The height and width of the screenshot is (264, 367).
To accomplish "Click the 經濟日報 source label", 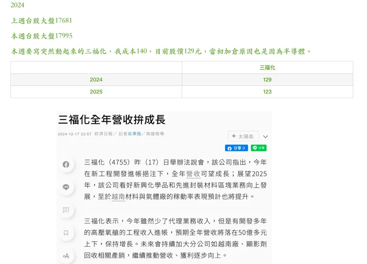I will 104,134.
